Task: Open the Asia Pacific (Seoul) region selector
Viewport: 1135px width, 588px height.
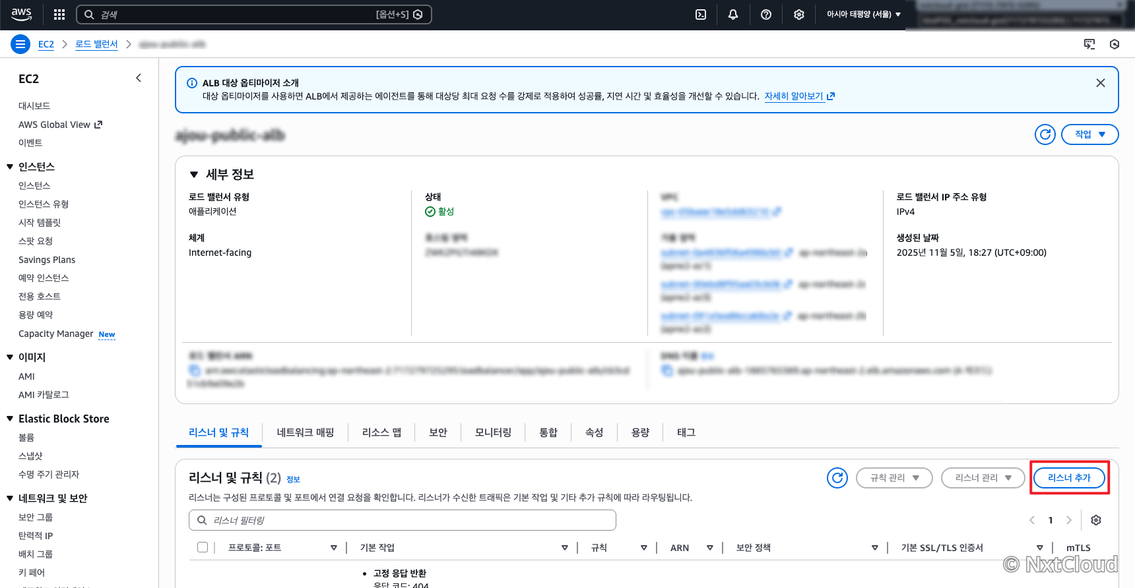Action: click(x=864, y=15)
